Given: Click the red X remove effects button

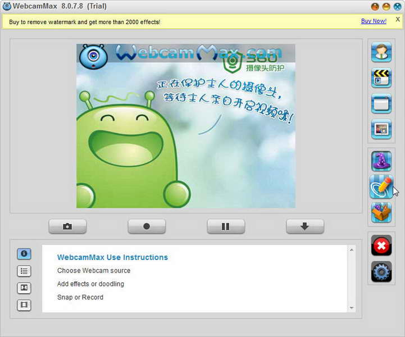Looking at the screenshot, I should (381, 245).
